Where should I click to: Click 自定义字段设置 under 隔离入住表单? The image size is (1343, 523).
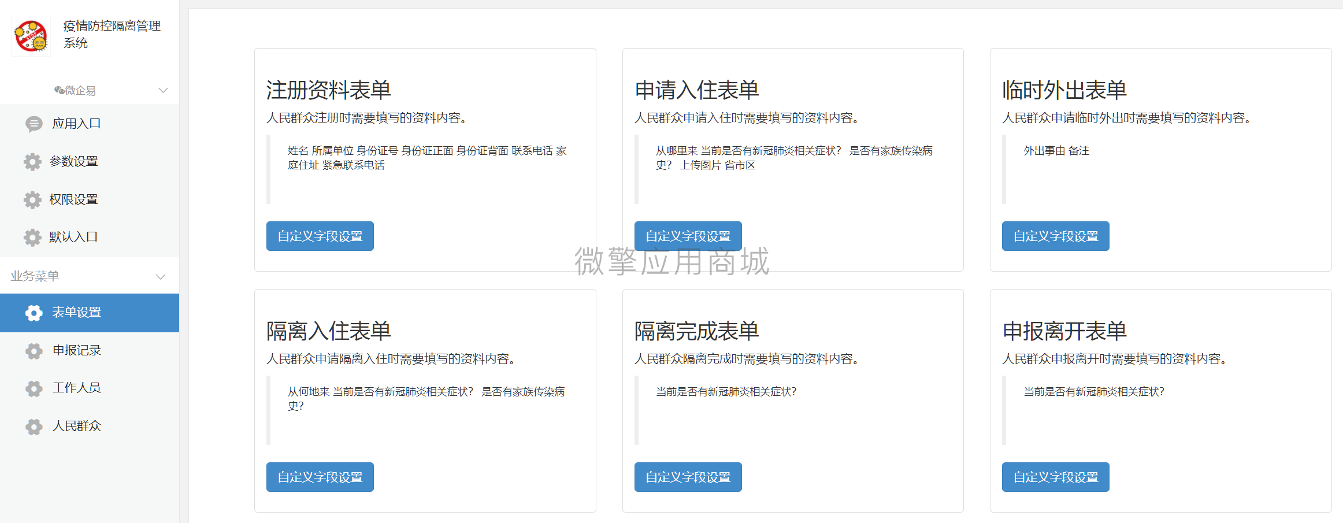click(x=320, y=477)
